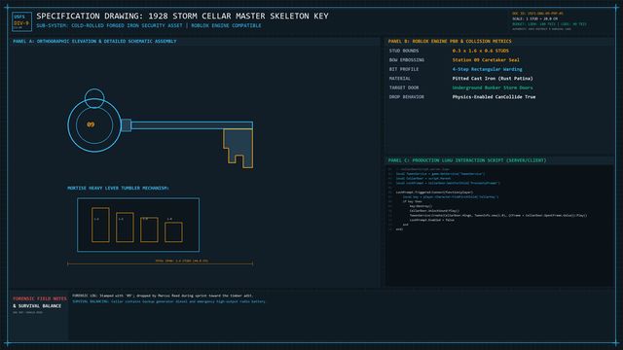The image size is (623, 350).
Task: Click the 'MATERIAL' label
Action: coord(400,79)
